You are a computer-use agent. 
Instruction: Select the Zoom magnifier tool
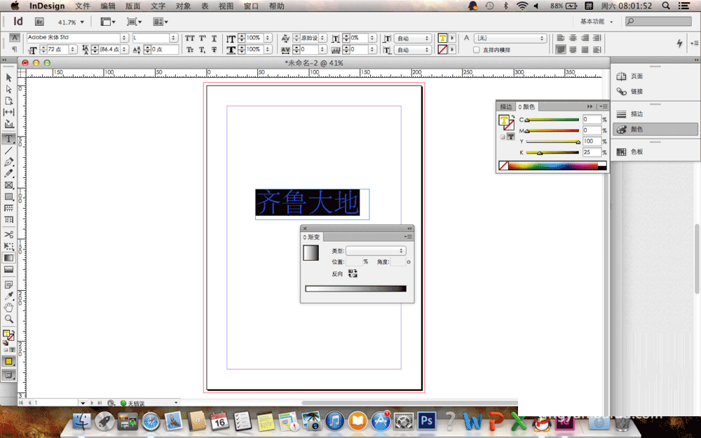click(x=9, y=319)
